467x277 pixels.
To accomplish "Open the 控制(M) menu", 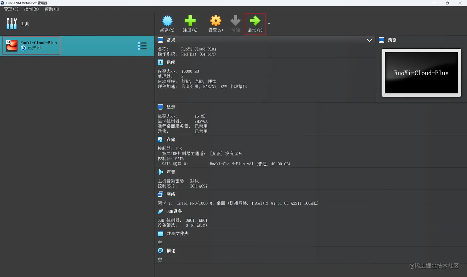I will tap(31, 9).
